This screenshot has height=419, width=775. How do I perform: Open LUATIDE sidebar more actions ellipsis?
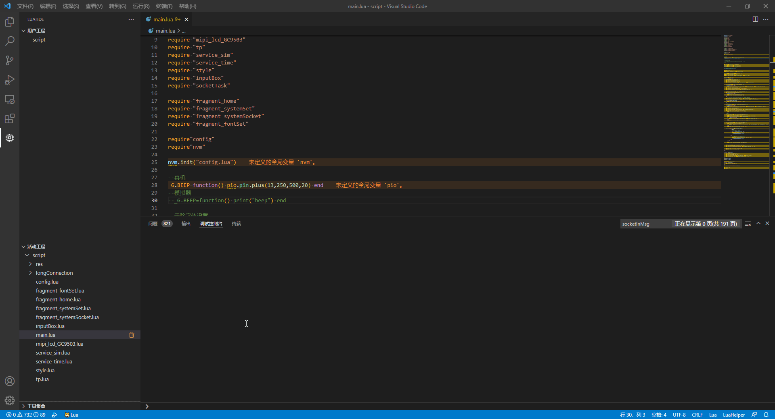[x=131, y=19]
